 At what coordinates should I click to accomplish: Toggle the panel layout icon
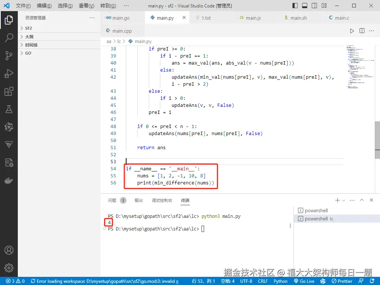305,6
